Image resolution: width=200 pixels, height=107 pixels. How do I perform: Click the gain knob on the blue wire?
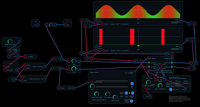pyautogui.click(x=74, y=61)
